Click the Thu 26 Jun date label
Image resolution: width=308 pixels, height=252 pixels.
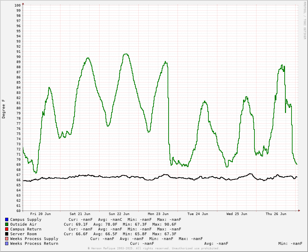coord(276,214)
